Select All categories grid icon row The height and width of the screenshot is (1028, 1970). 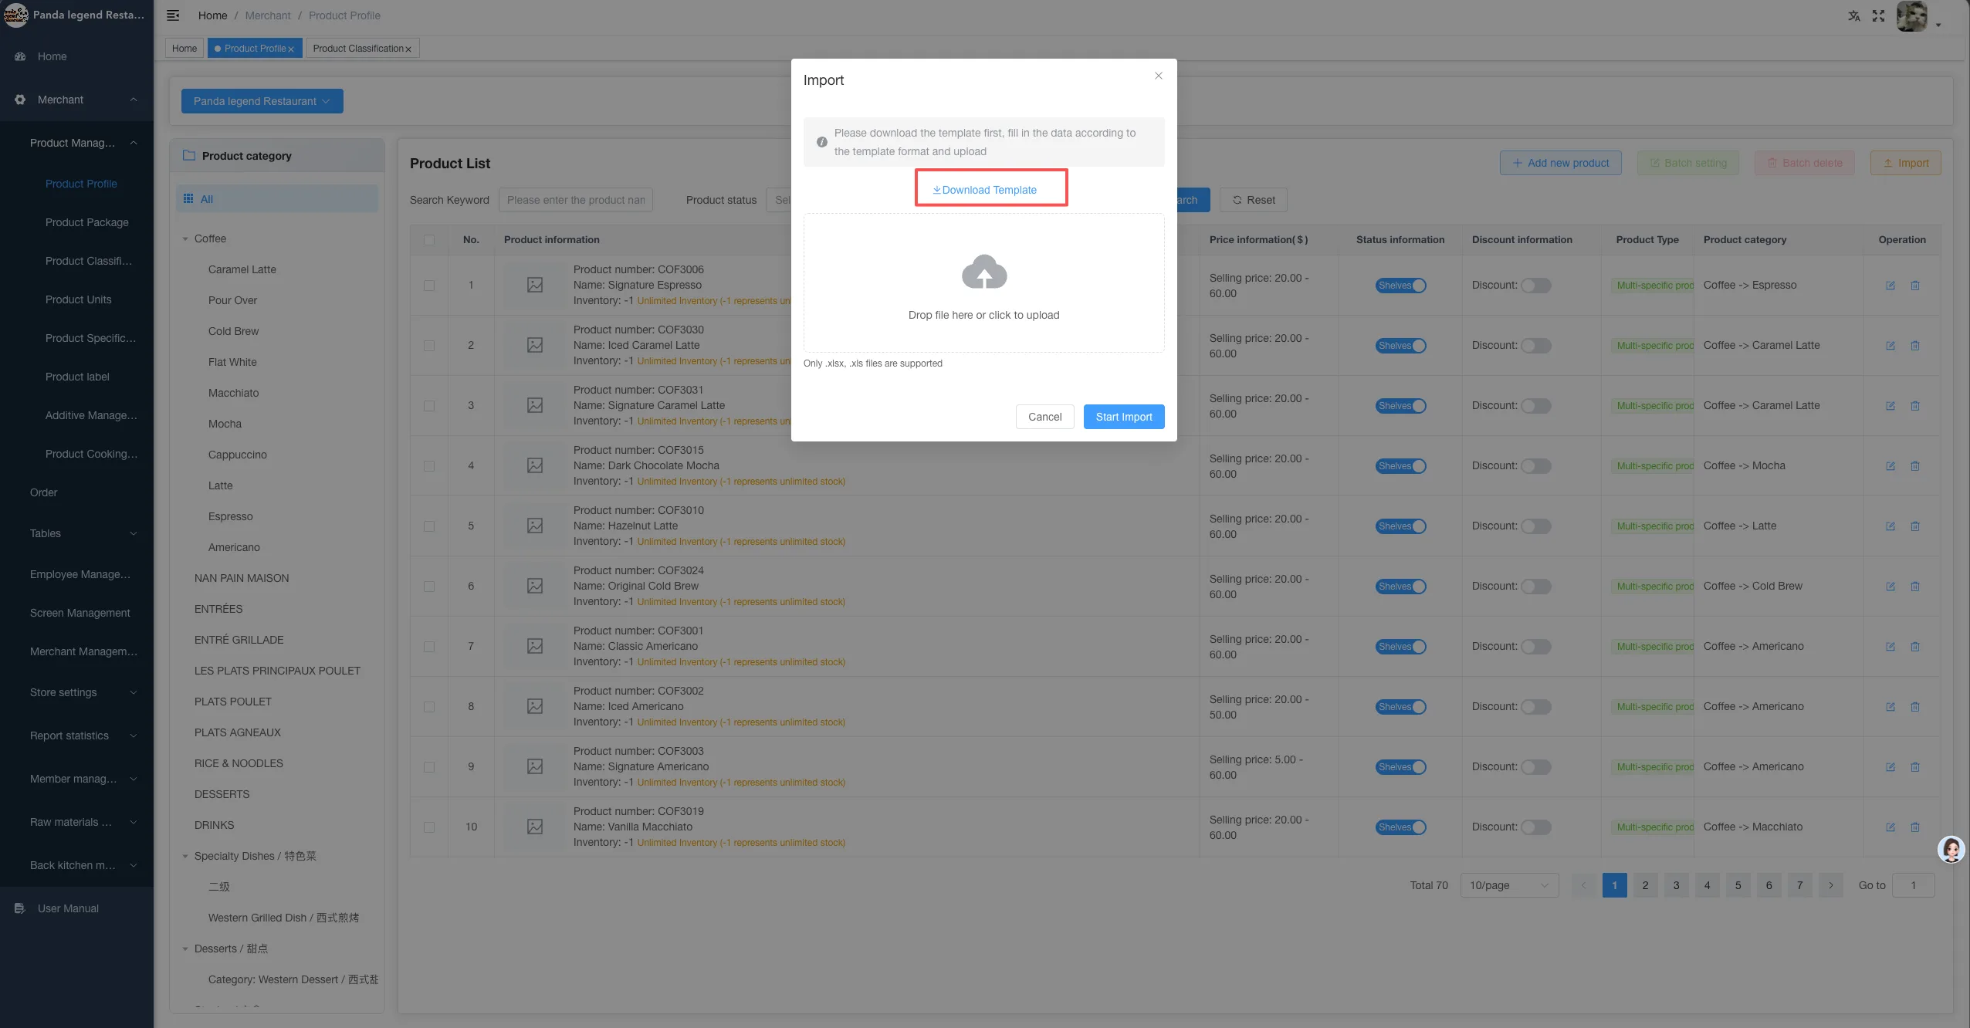point(277,199)
